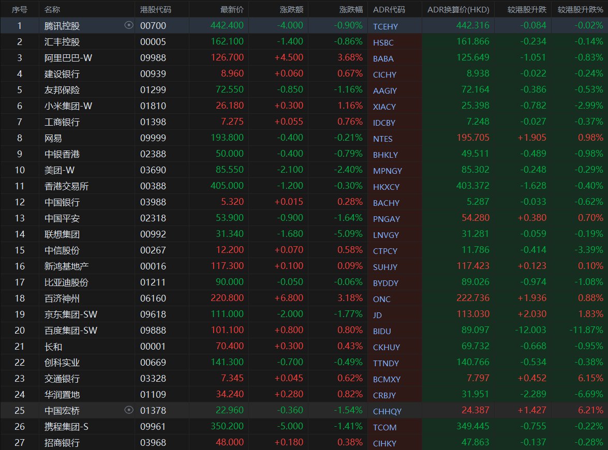Select the 腾讯控股 stock name
This screenshot has width=608, height=450.
pos(62,26)
